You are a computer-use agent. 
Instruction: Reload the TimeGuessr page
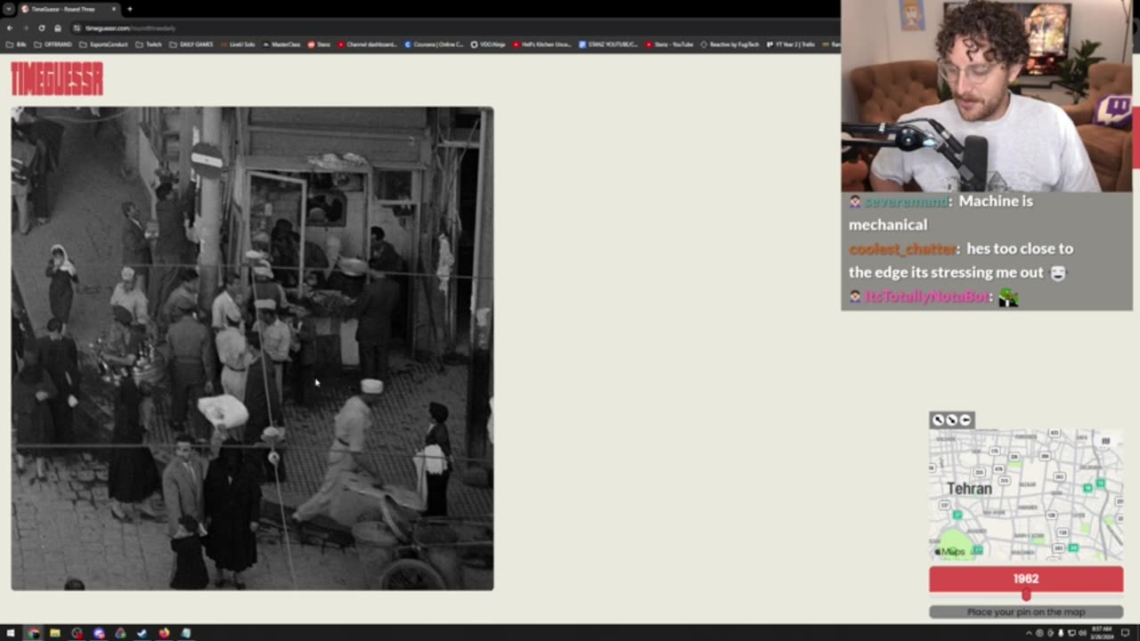[x=42, y=28]
